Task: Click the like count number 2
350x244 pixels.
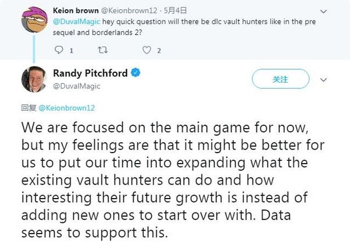Action: click(x=158, y=51)
